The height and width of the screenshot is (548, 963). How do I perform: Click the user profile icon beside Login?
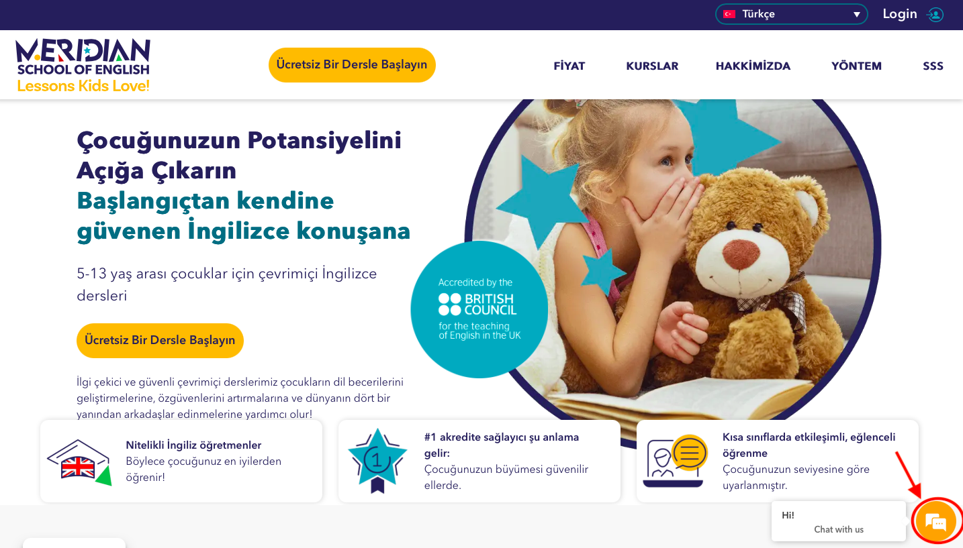[935, 14]
